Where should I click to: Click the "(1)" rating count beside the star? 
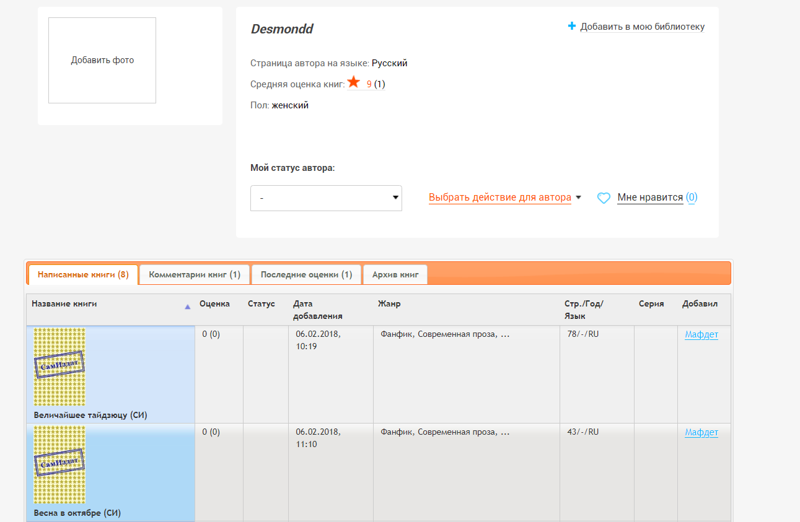380,84
